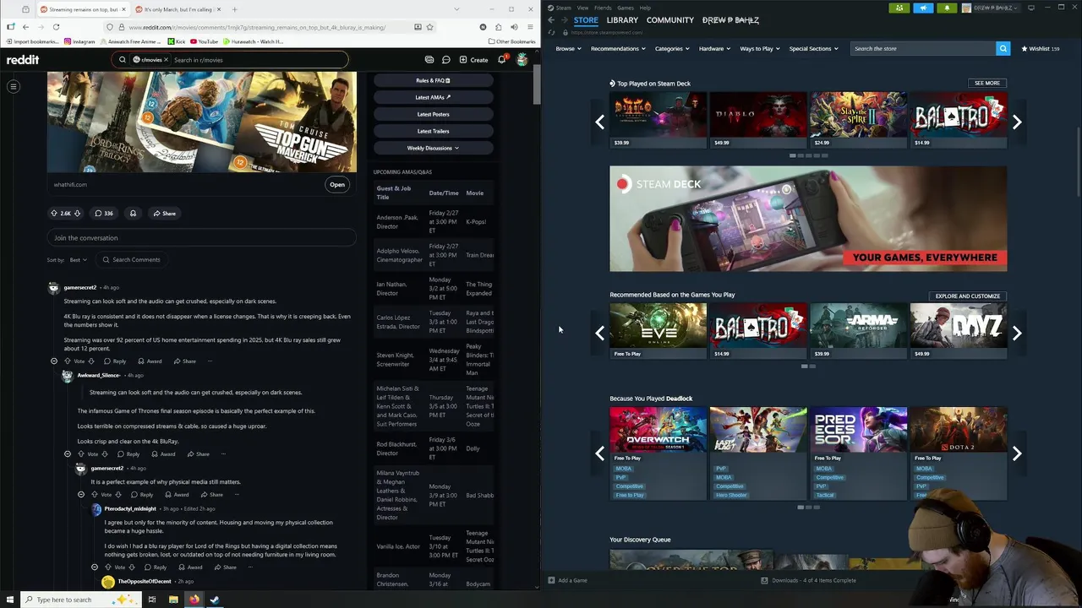
Task: Open Firefox application menu
Action: click(x=530, y=27)
